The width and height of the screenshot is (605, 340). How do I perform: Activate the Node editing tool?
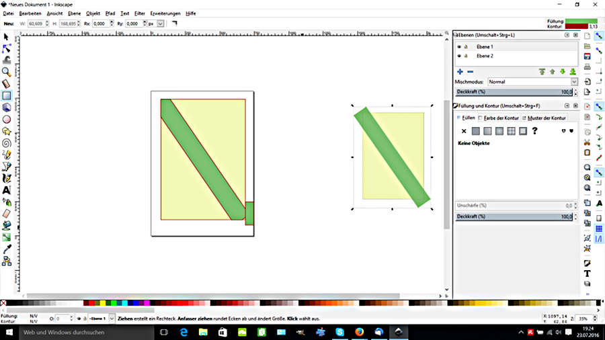(x=6, y=48)
